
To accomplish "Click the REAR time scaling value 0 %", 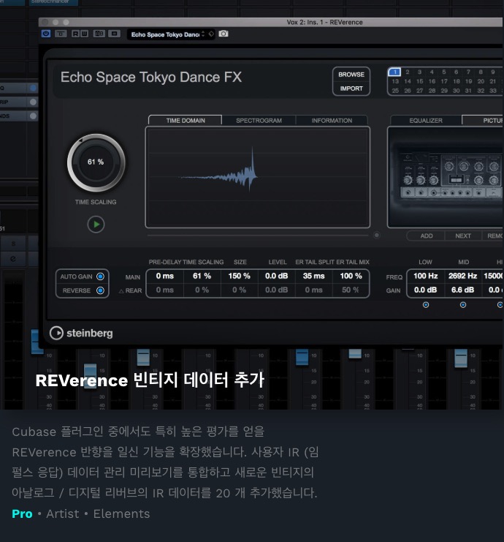I will pos(202,290).
